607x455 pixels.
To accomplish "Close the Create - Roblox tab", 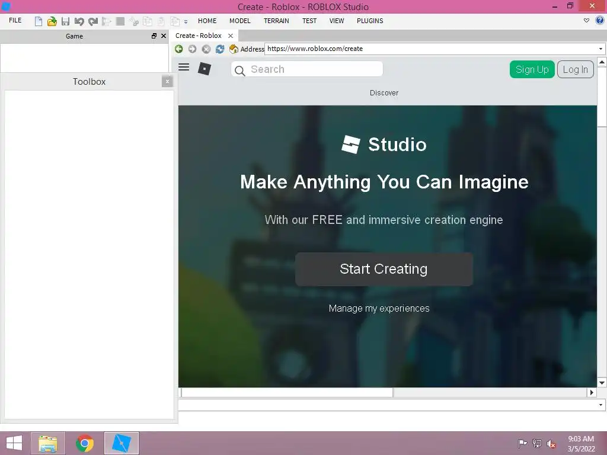I will [231, 36].
